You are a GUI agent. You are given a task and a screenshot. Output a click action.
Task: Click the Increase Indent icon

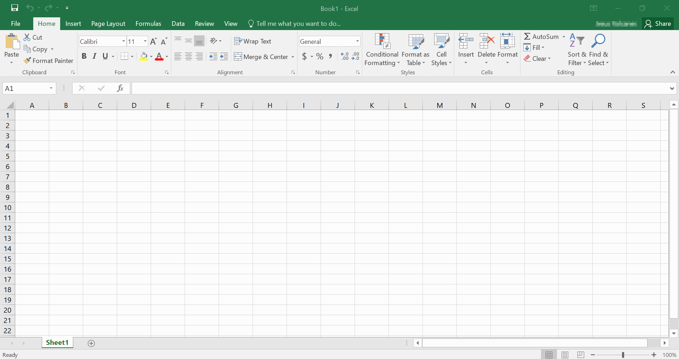pos(224,57)
